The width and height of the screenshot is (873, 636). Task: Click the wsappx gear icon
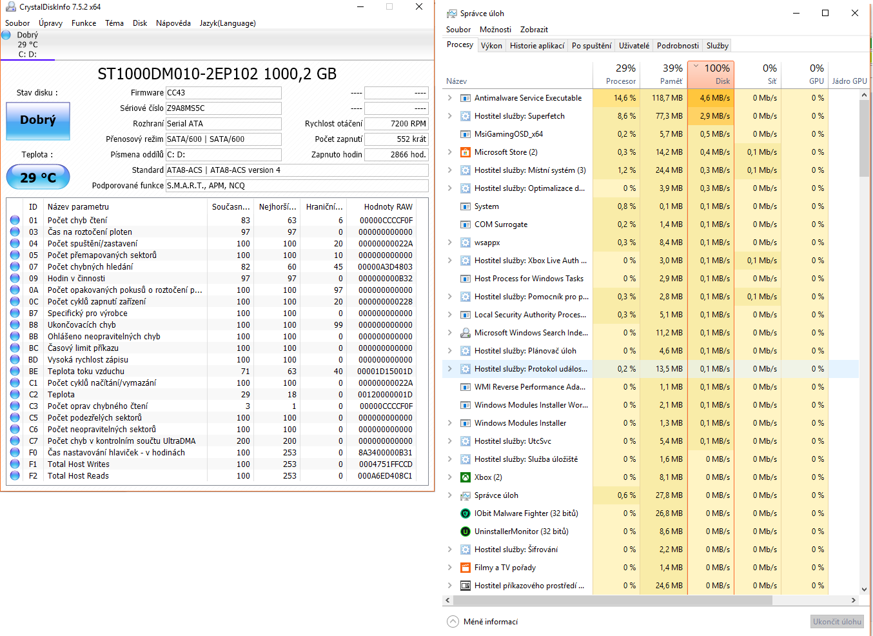[465, 243]
